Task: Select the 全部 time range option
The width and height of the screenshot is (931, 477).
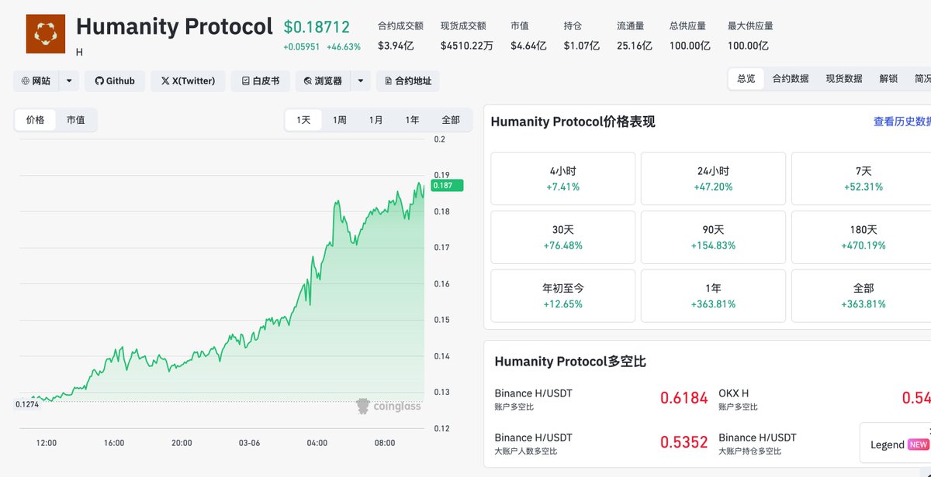Action: tap(452, 120)
